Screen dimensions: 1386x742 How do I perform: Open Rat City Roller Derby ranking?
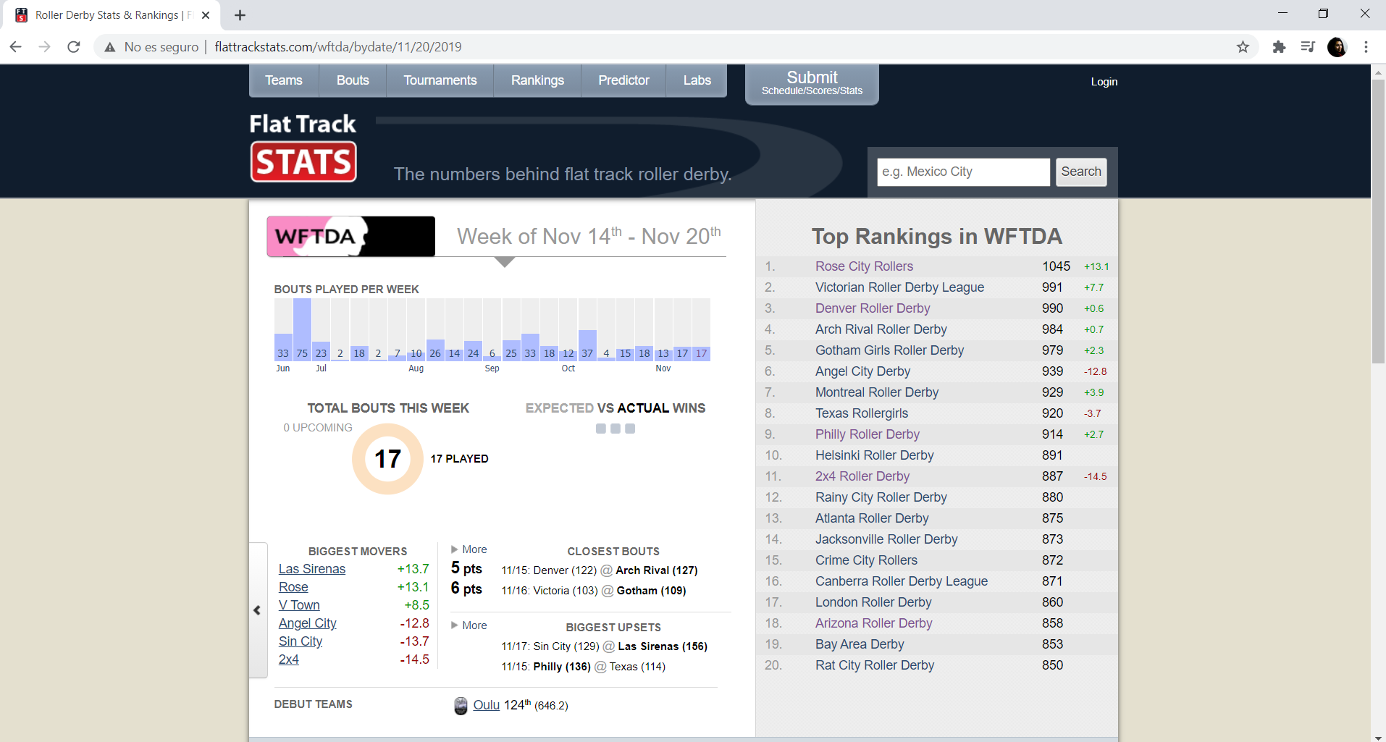pyautogui.click(x=875, y=665)
